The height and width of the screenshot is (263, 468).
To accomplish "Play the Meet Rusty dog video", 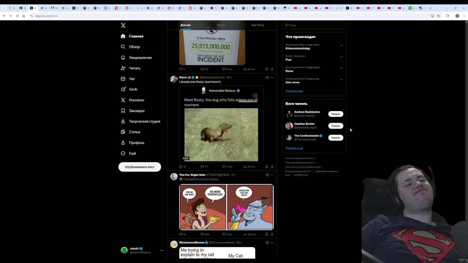I will (221, 134).
